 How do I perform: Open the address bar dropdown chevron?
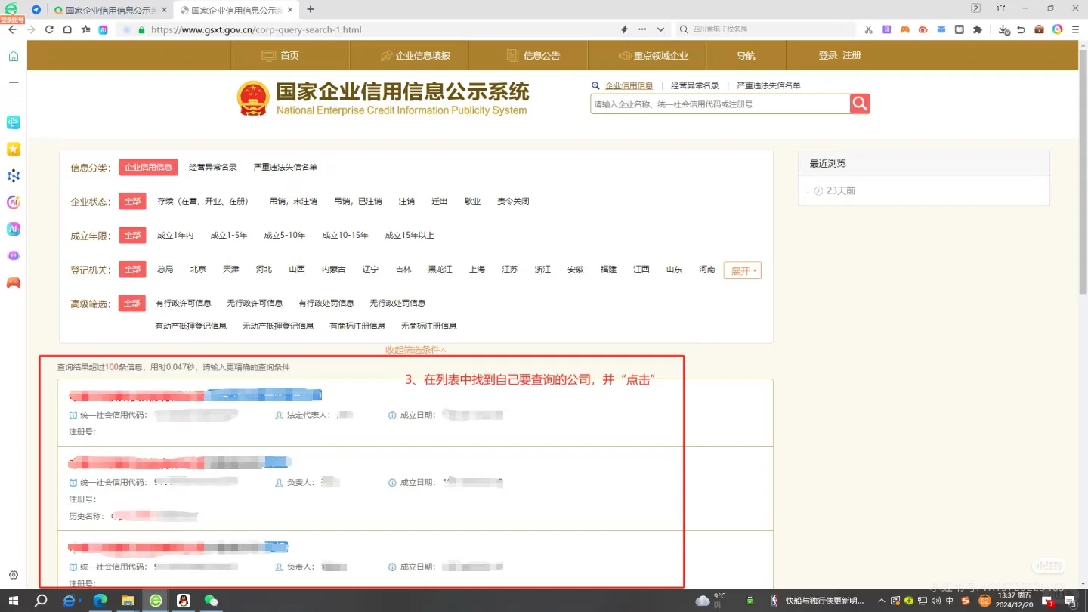coord(660,29)
